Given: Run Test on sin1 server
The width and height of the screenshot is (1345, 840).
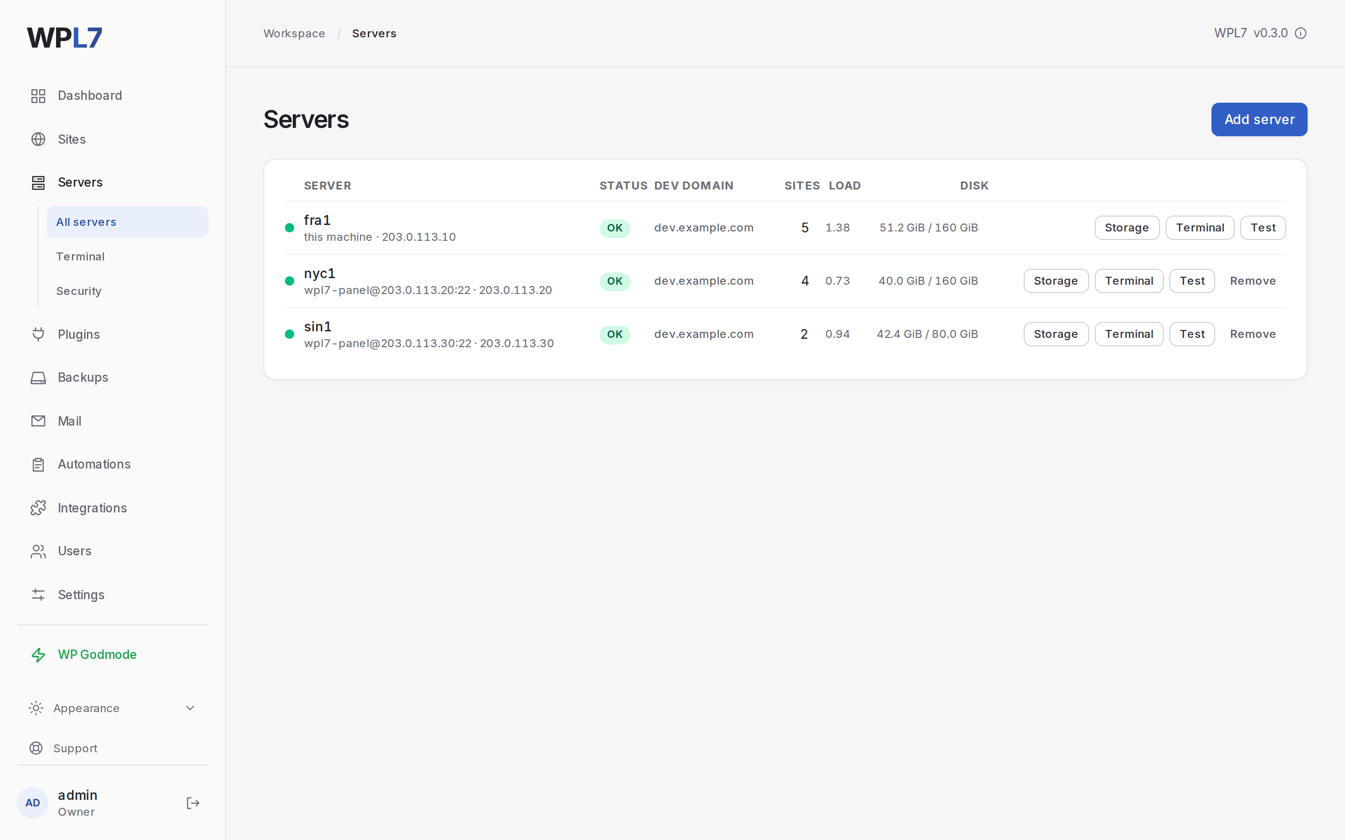Looking at the screenshot, I should [x=1192, y=335].
